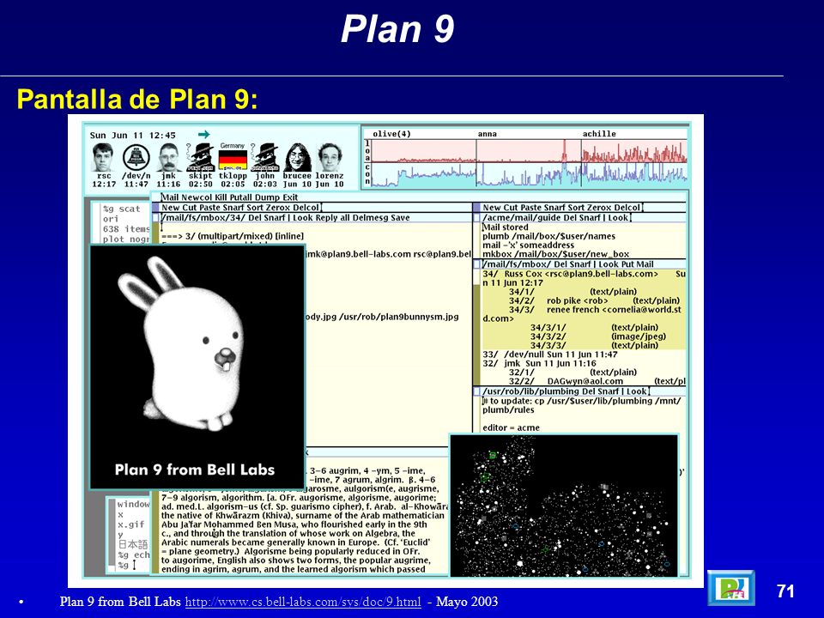Click New in the left column tag
824x618 pixels.
[x=170, y=208]
